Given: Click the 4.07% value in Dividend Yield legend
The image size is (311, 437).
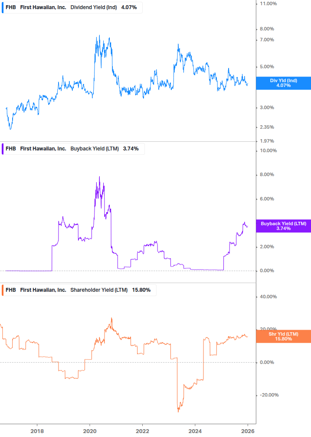Looking at the screenshot, I should 129,7.
